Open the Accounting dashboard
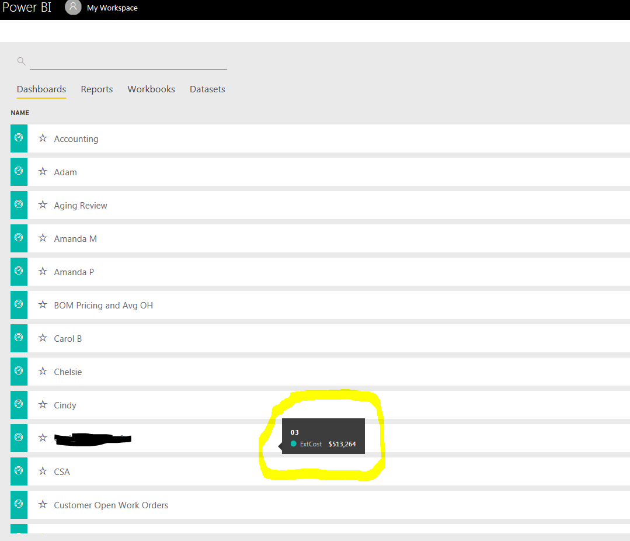630x541 pixels. click(76, 139)
